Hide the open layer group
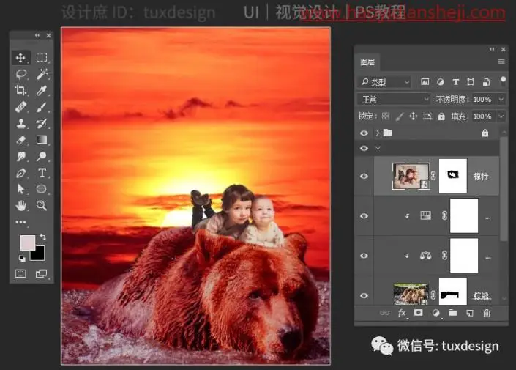The width and height of the screenshot is (516, 370). click(x=364, y=148)
